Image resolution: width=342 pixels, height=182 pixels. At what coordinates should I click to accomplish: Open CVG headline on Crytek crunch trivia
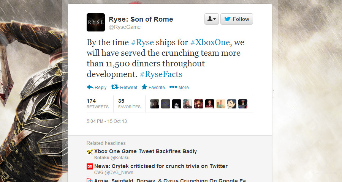click(x=161, y=166)
